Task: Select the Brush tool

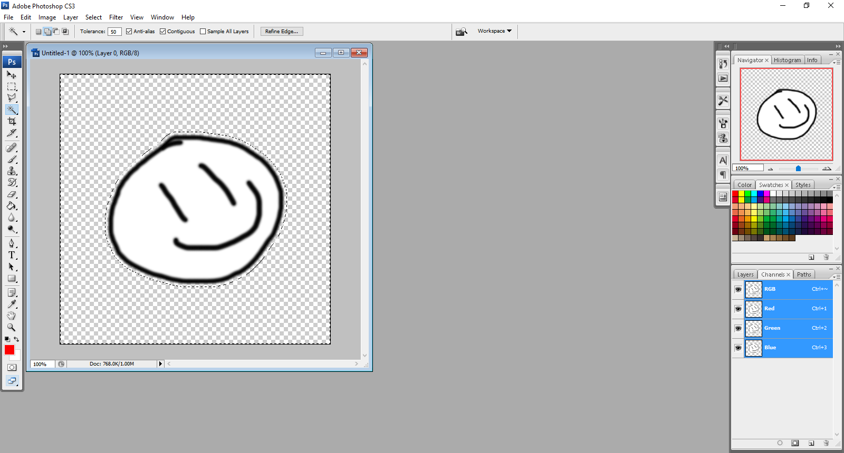Action: click(x=12, y=160)
